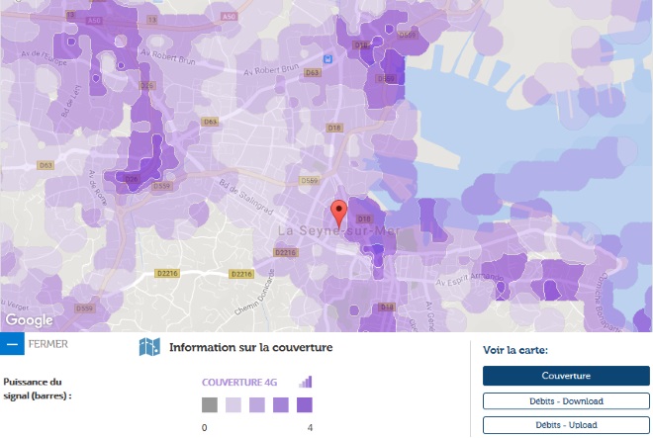The image size is (653, 438).
Task: Click the lightest purple legend swatch
Action: pyautogui.click(x=233, y=404)
